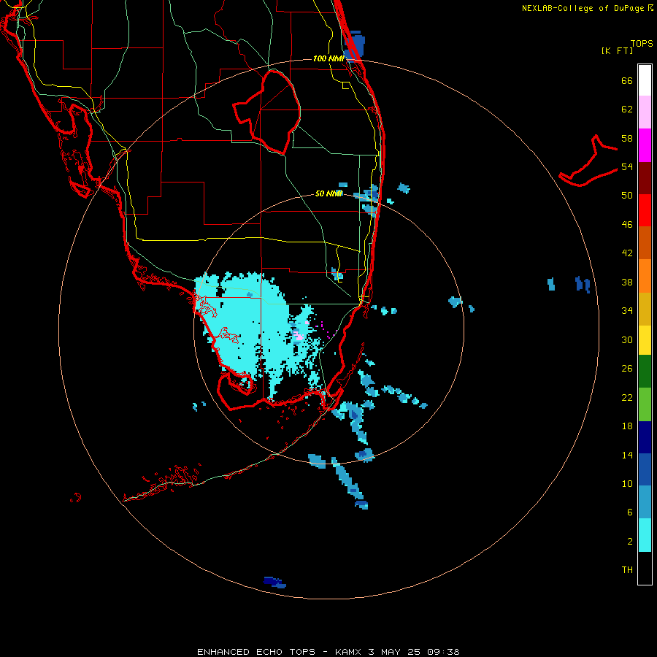Click the [K FT] units label
Image resolution: width=657 pixels, height=657 pixels.
point(617,50)
